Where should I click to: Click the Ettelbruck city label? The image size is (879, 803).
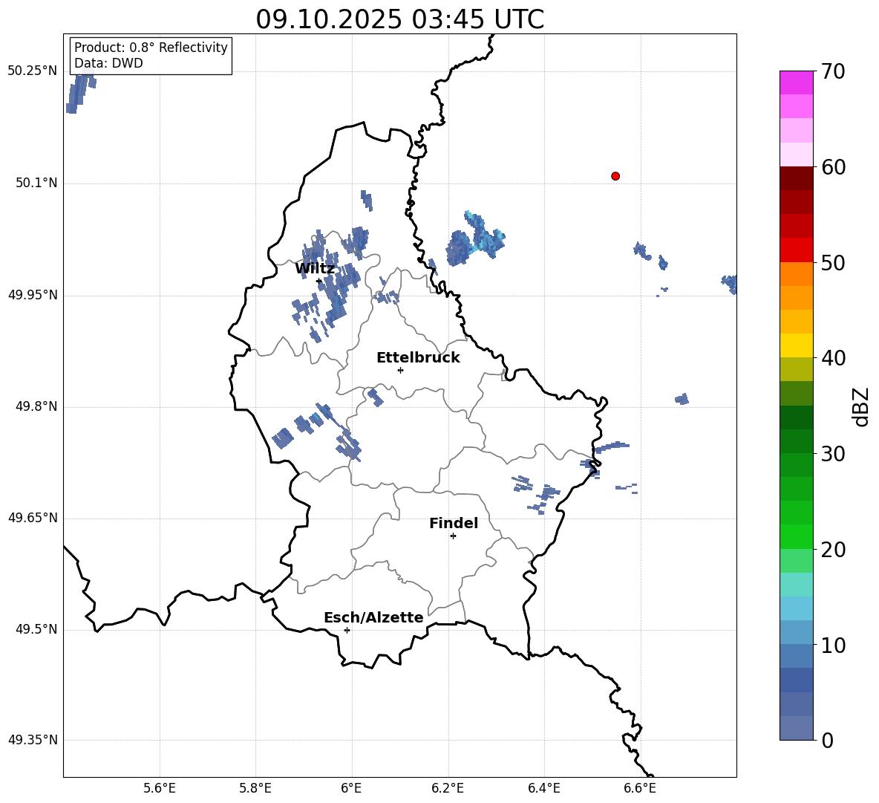pyautogui.click(x=418, y=358)
